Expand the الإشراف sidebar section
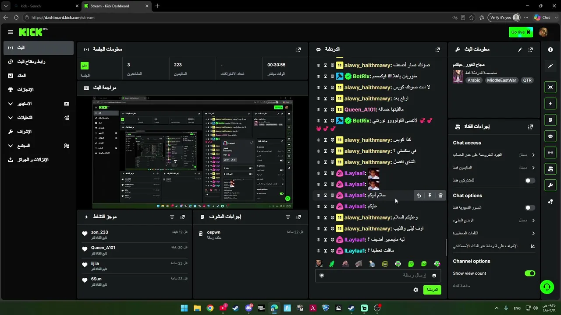Screen dimensions: 561x315 (39, 132)
